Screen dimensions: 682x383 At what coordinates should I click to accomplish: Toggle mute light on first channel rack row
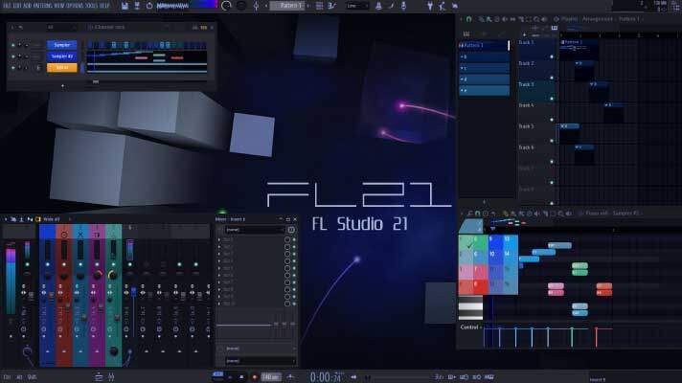(x=12, y=45)
